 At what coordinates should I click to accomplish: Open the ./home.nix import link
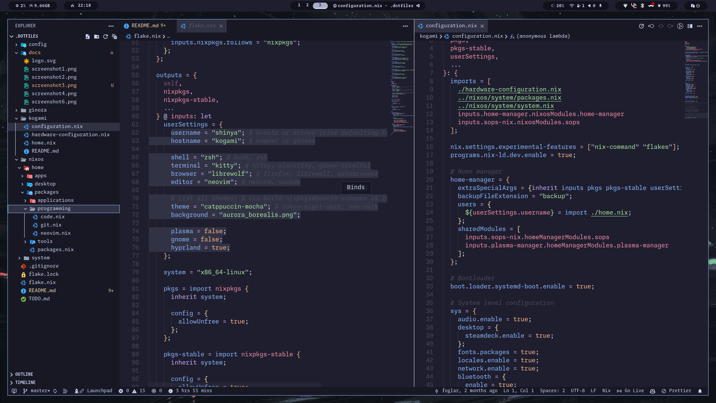point(609,213)
